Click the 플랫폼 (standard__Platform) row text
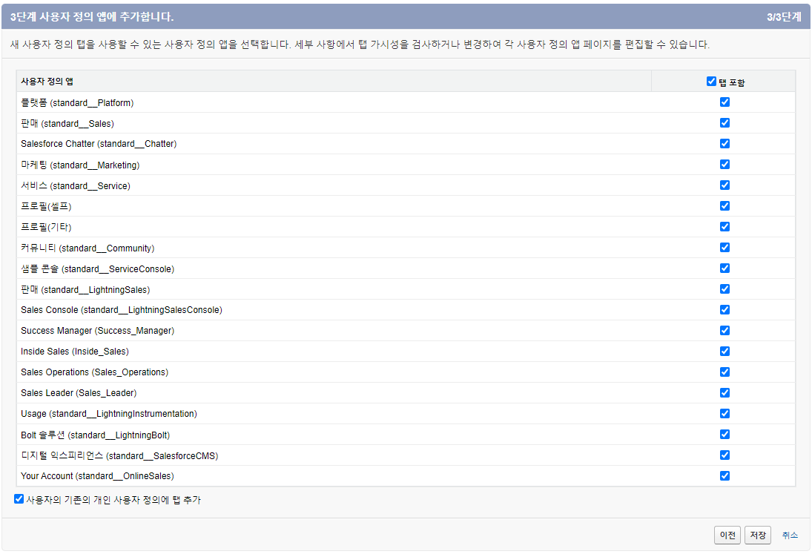Image resolution: width=812 pixels, height=557 pixels. click(77, 102)
